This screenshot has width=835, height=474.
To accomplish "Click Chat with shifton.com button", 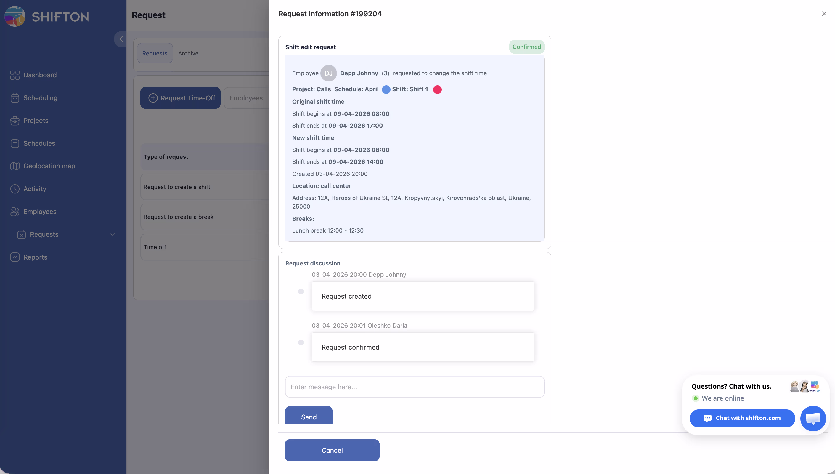I will coord(742,418).
